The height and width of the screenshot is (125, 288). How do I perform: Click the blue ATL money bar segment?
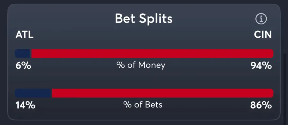click(x=23, y=54)
